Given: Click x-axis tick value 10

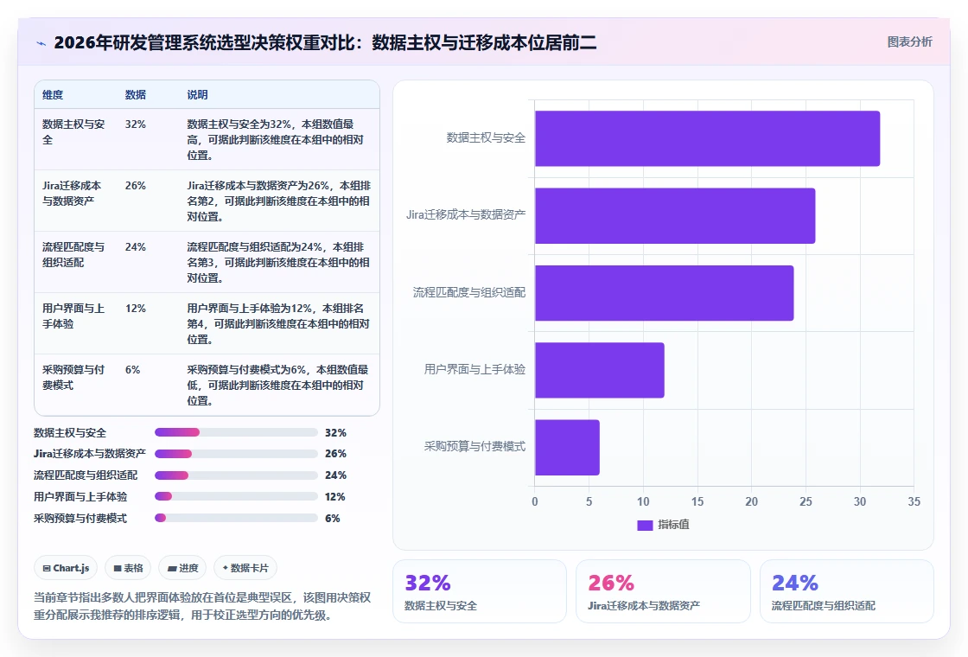Looking at the screenshot, I should [643, 502].
